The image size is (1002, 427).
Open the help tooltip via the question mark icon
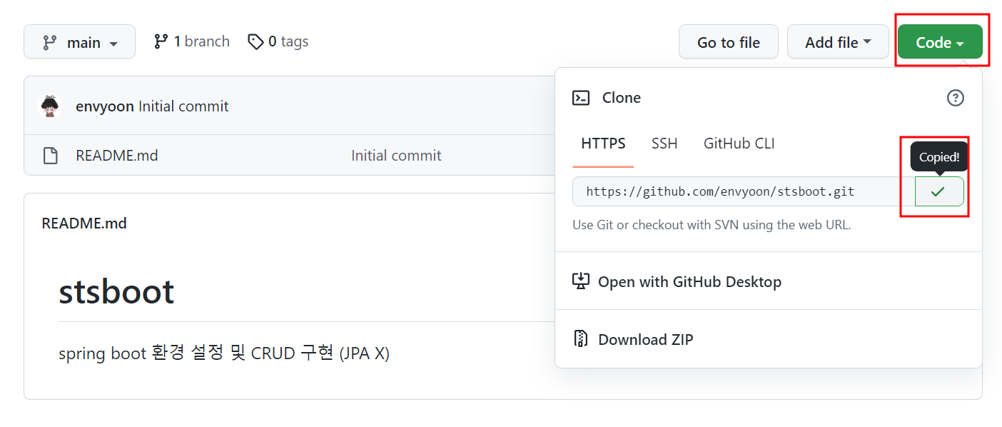pos(956,98)
